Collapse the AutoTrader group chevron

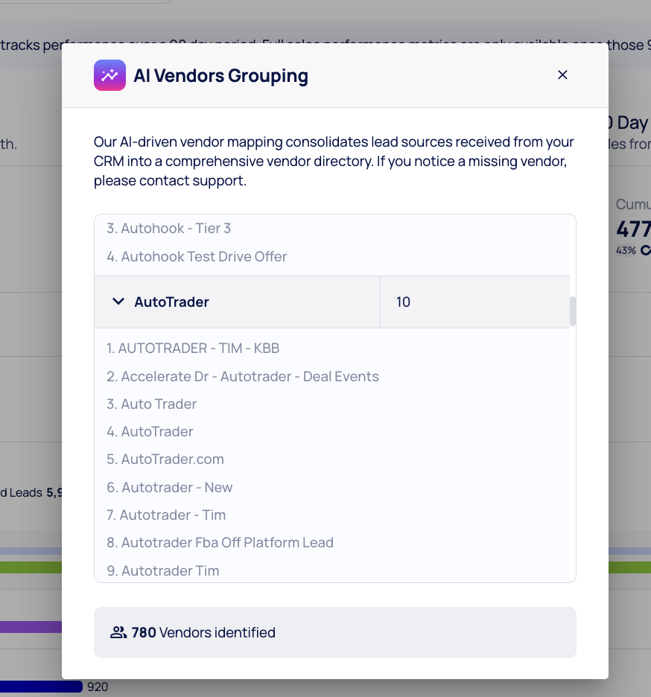click(x=118, y=302)
